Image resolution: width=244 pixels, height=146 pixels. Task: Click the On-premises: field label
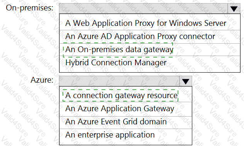pyautogui.click(x=30, y=8)
